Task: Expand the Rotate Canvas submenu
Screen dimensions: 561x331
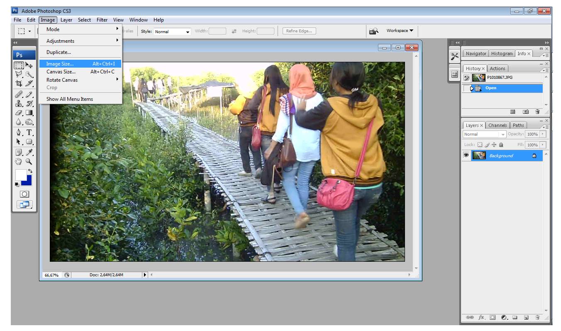Action: (80, 80)
